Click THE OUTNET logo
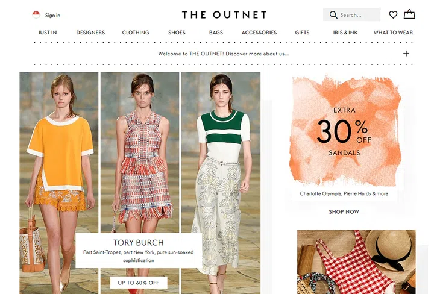Viewport: 434px width, 294px height. tap(224, 14)
